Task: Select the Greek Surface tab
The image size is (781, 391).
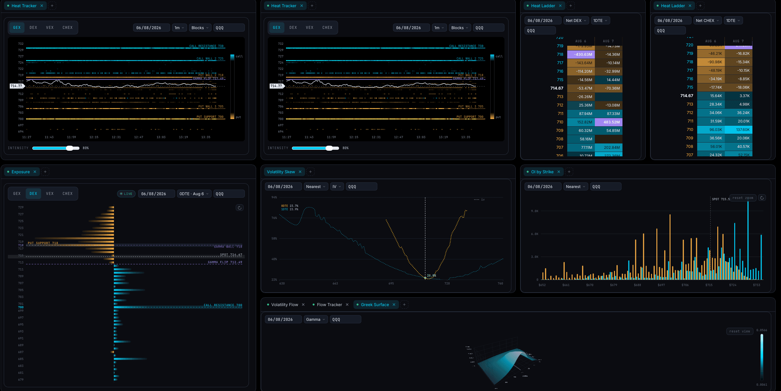Action: 375,305
